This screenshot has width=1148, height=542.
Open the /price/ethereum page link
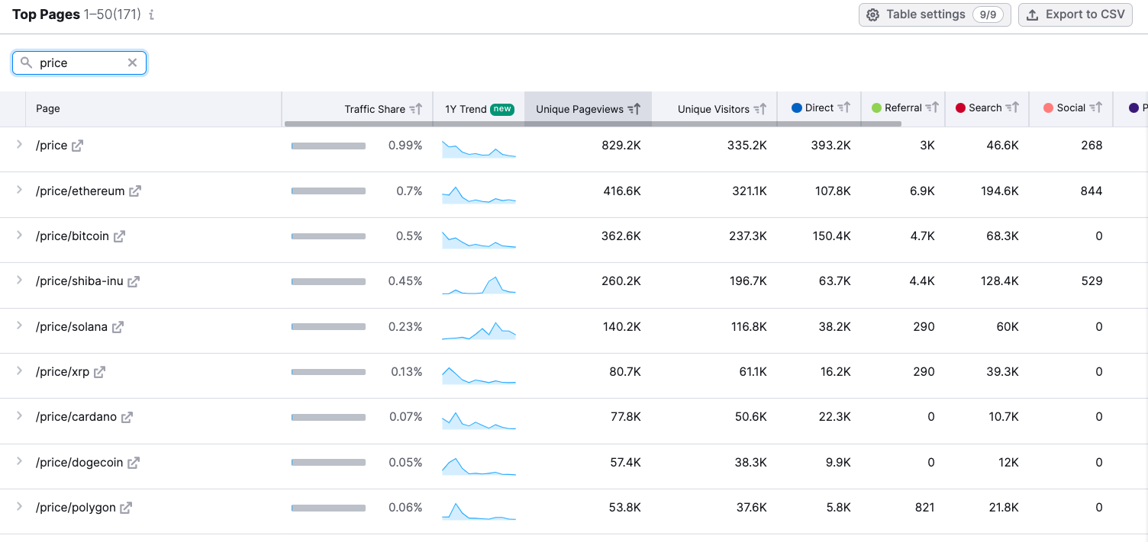[x=80, y=191]
